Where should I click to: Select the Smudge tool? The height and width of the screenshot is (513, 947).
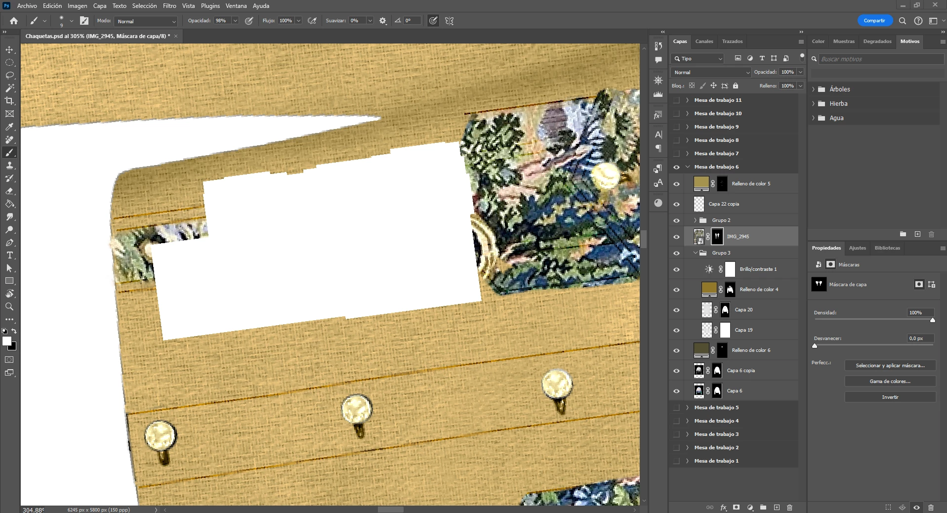point(9,217)
